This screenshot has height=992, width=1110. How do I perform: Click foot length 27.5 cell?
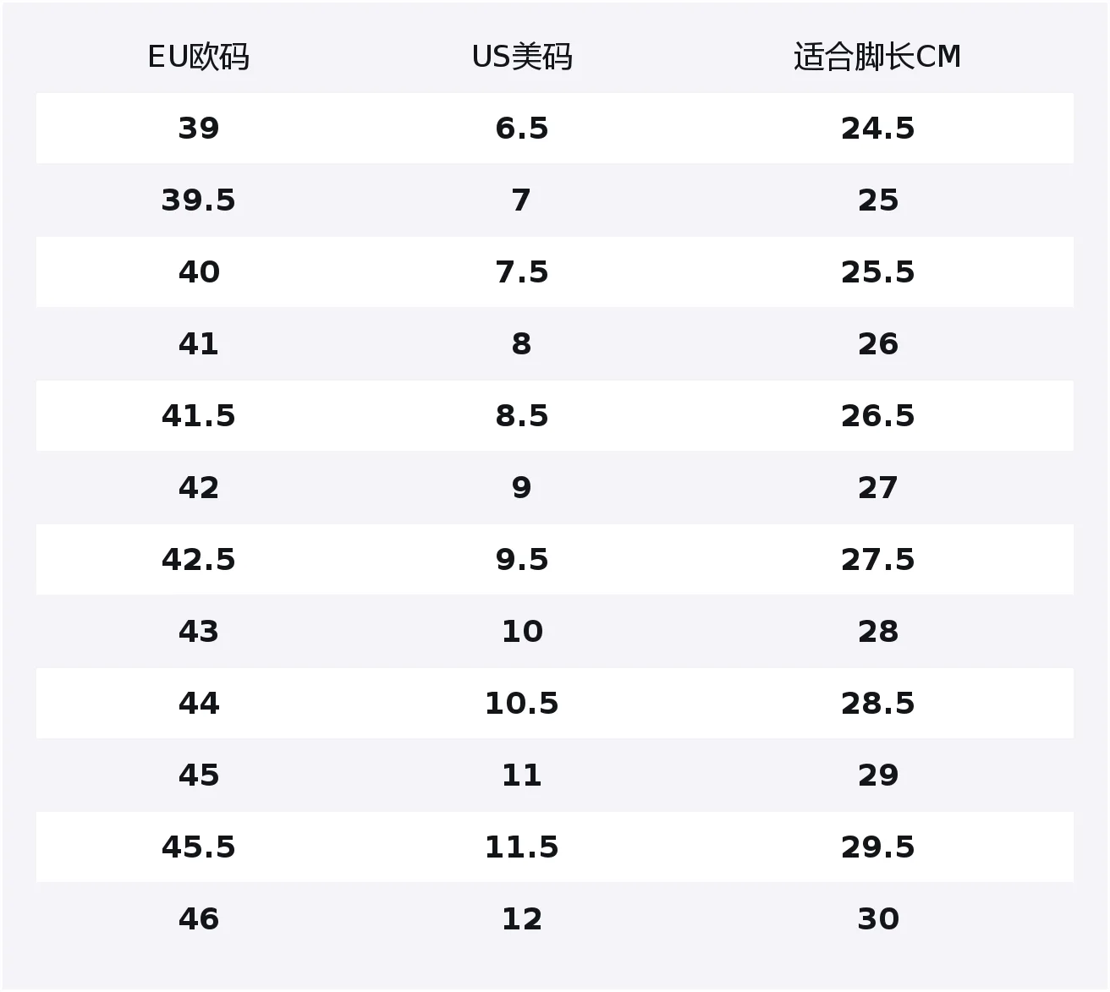878,560
